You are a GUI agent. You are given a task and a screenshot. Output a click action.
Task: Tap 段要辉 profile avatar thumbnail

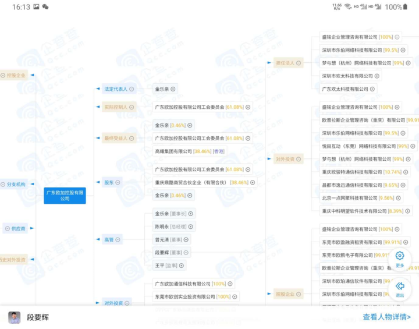15,317
